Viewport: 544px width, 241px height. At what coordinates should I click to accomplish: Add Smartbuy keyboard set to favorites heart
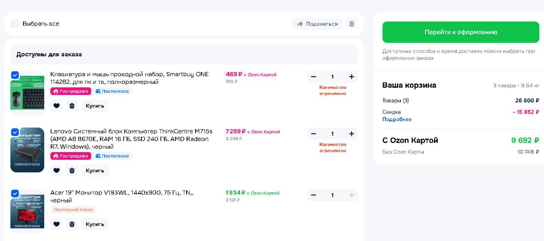click(57, 106)
